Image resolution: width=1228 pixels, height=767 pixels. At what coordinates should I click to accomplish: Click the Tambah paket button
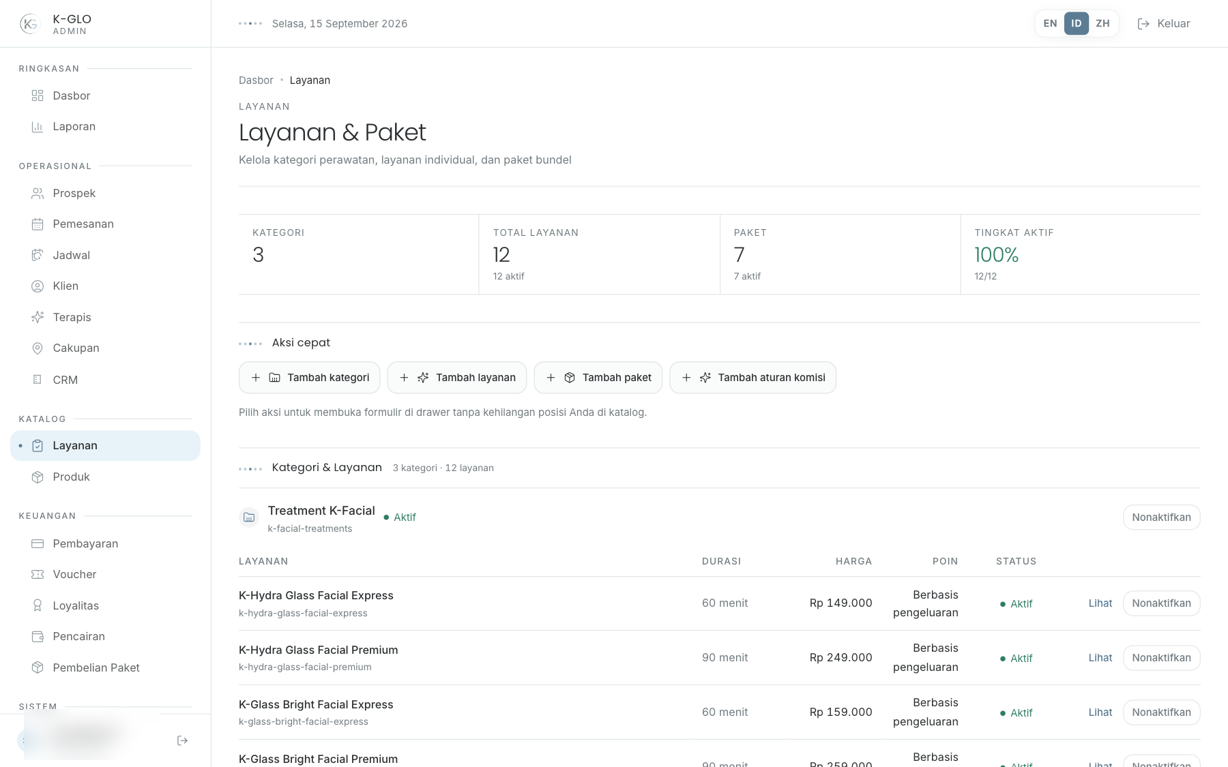click(598, 378)
